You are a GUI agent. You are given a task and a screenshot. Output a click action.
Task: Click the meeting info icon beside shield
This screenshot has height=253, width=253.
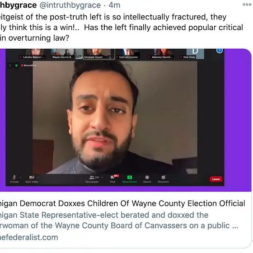tap(10, 66)
